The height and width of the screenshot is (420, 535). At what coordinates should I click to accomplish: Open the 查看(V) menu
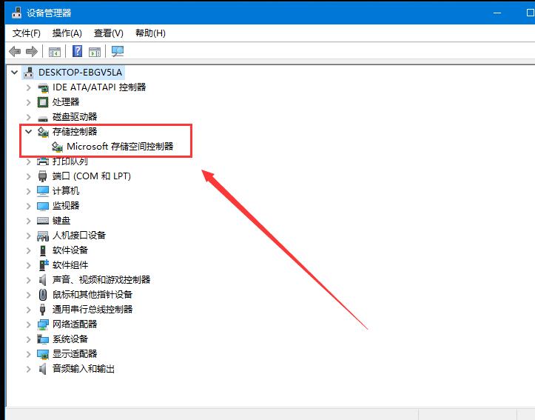(108, 33)
